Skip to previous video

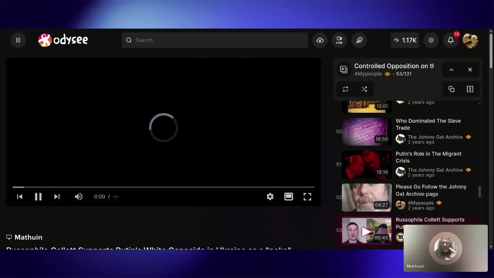20,197
